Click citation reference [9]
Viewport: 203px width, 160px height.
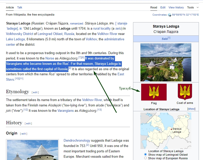[70, 68]
